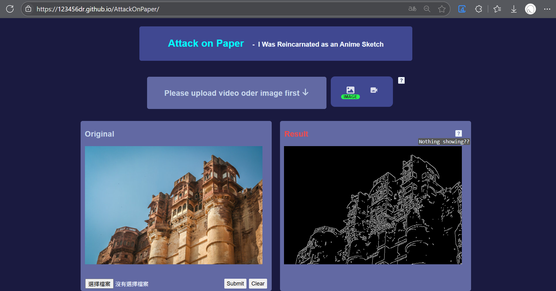Open the browser translate icon
The image size is (556, 291).
[412, 9]
